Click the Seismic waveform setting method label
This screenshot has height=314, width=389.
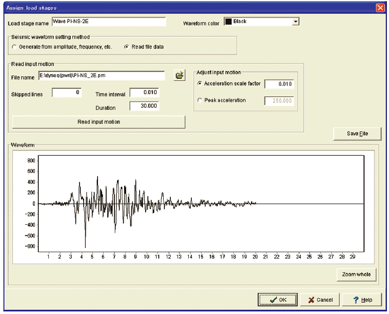point(50,37)
